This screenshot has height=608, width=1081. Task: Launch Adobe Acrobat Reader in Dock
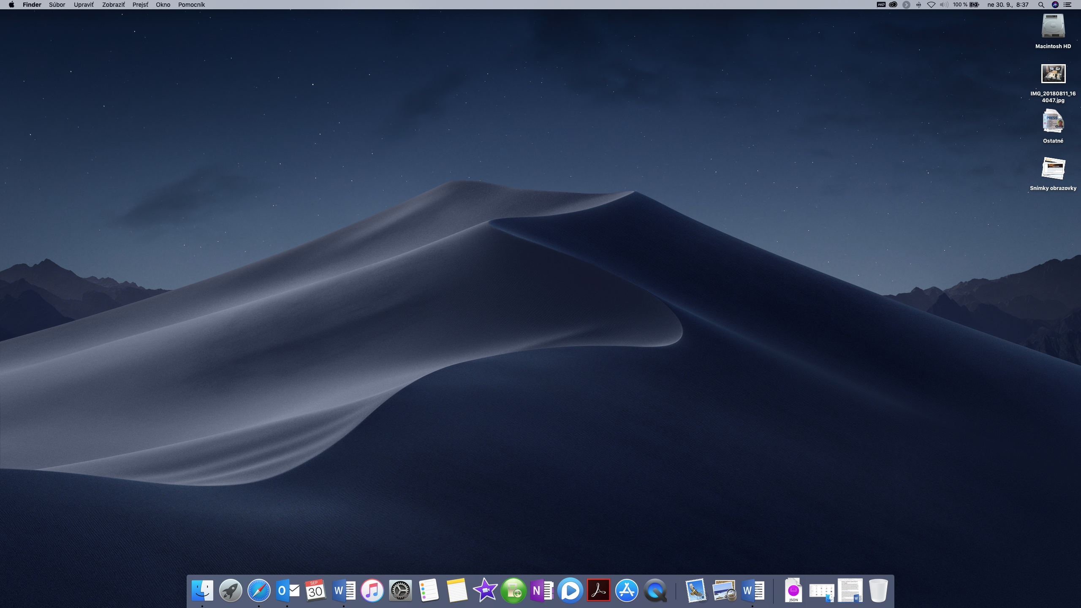(598, 590)
